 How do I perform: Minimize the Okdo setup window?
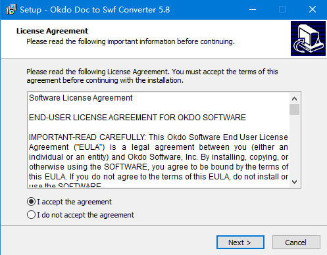coord(253,10)
